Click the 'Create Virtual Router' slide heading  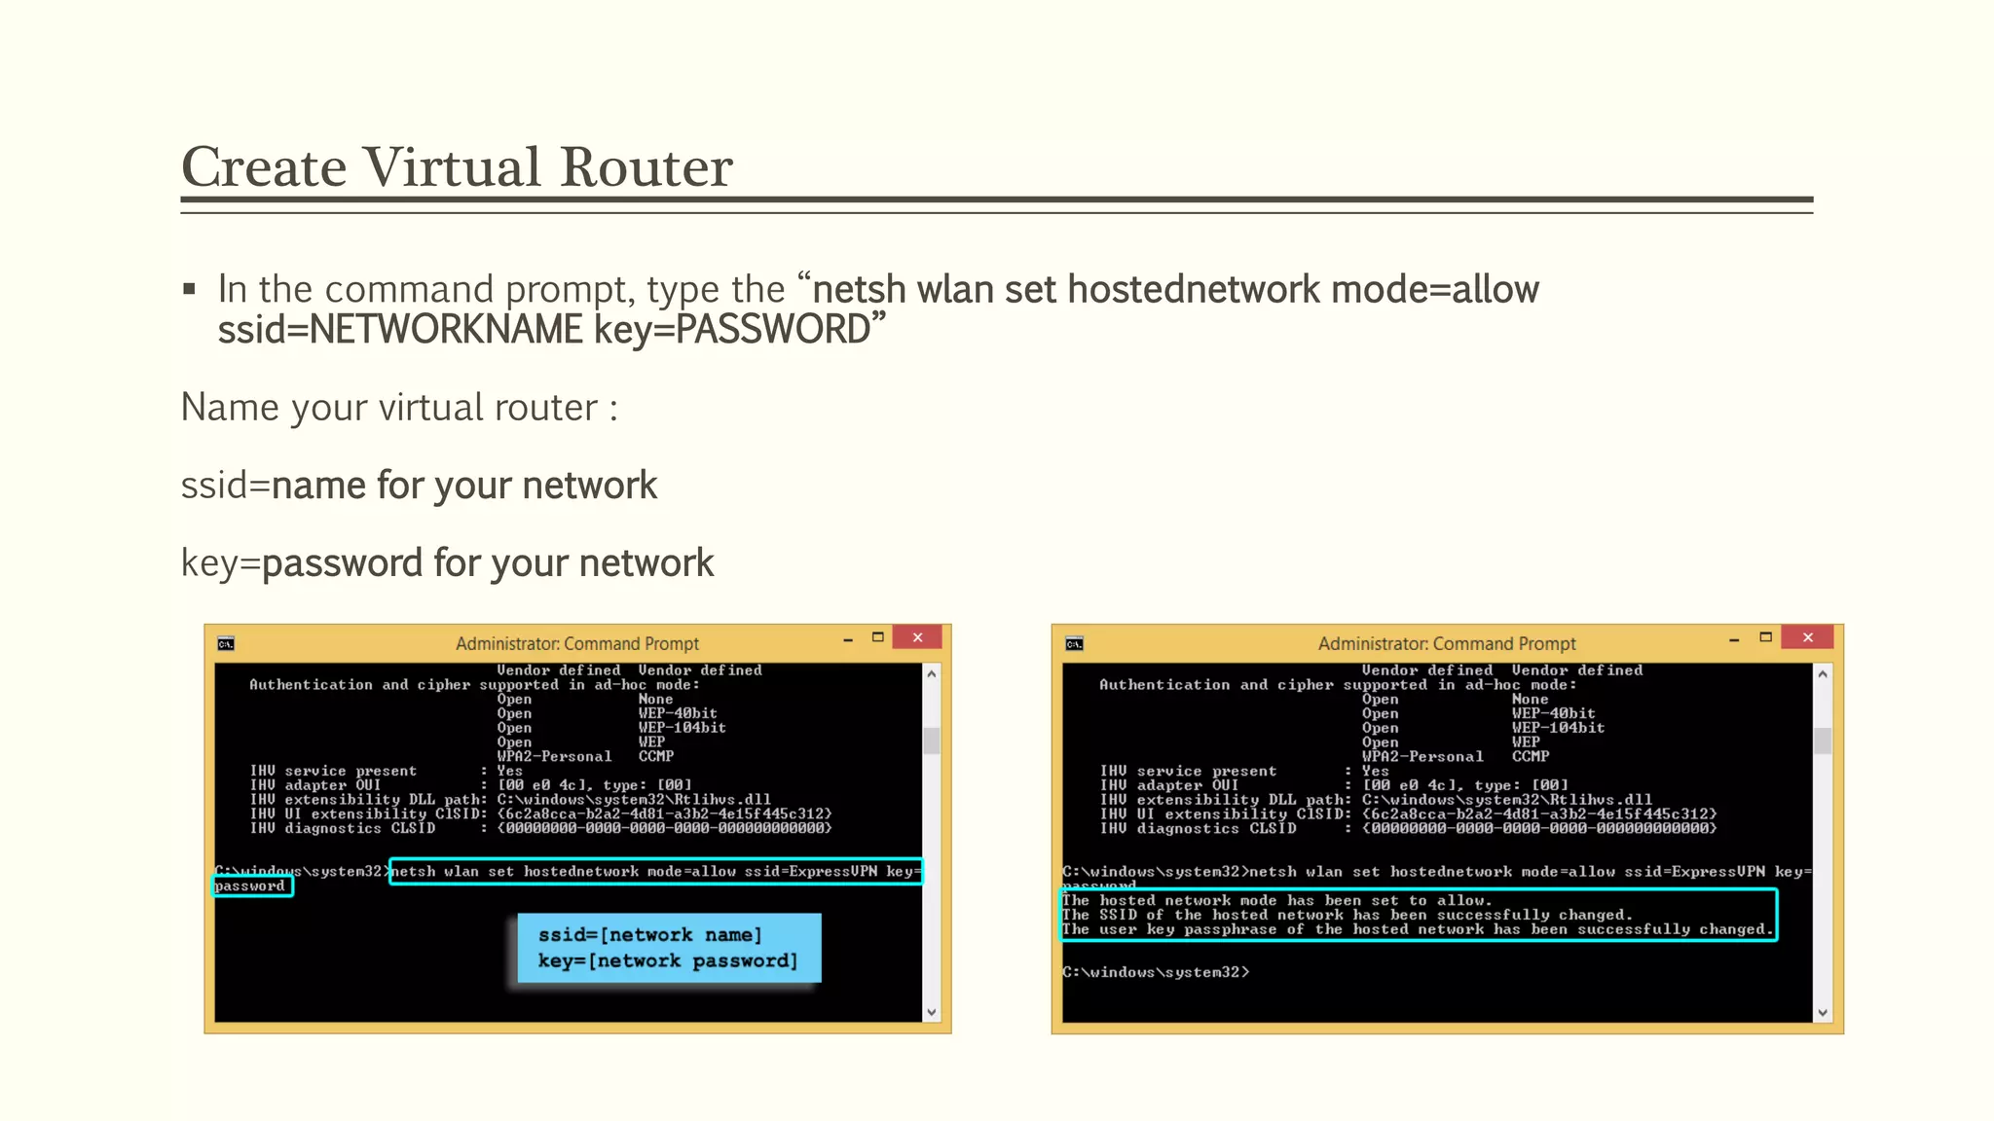tap(457, 166)
